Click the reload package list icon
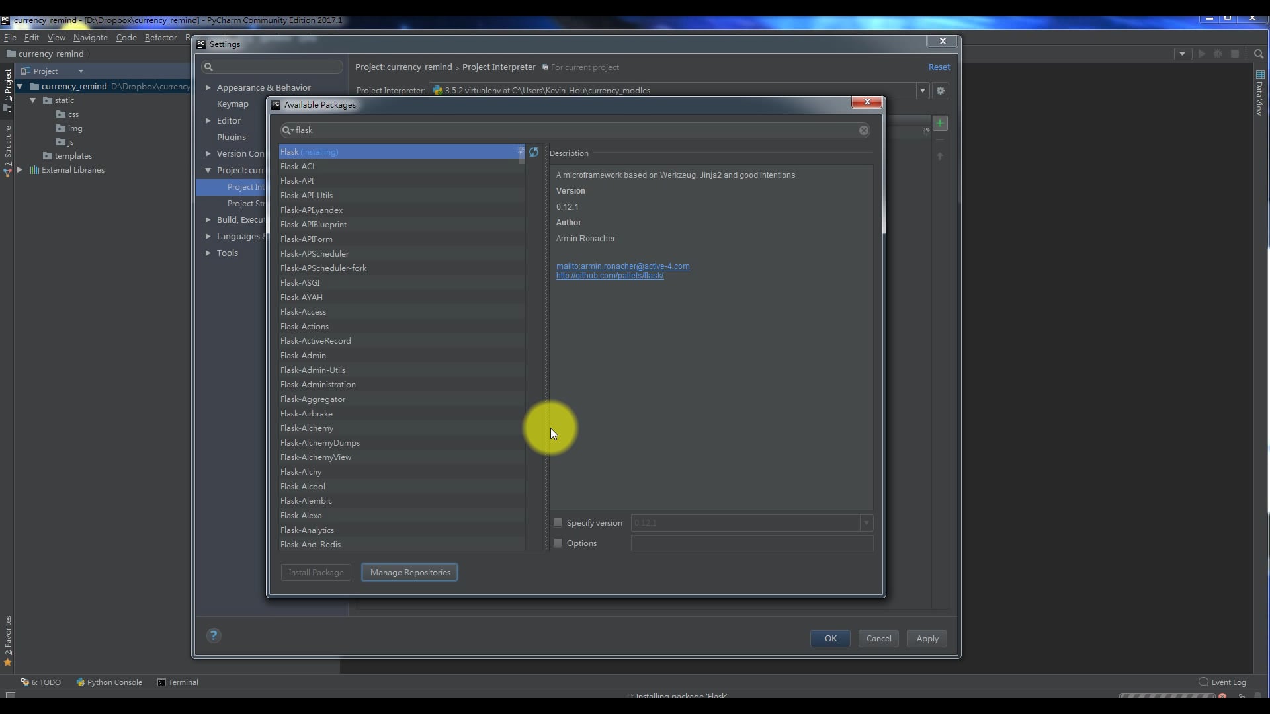 534,152
